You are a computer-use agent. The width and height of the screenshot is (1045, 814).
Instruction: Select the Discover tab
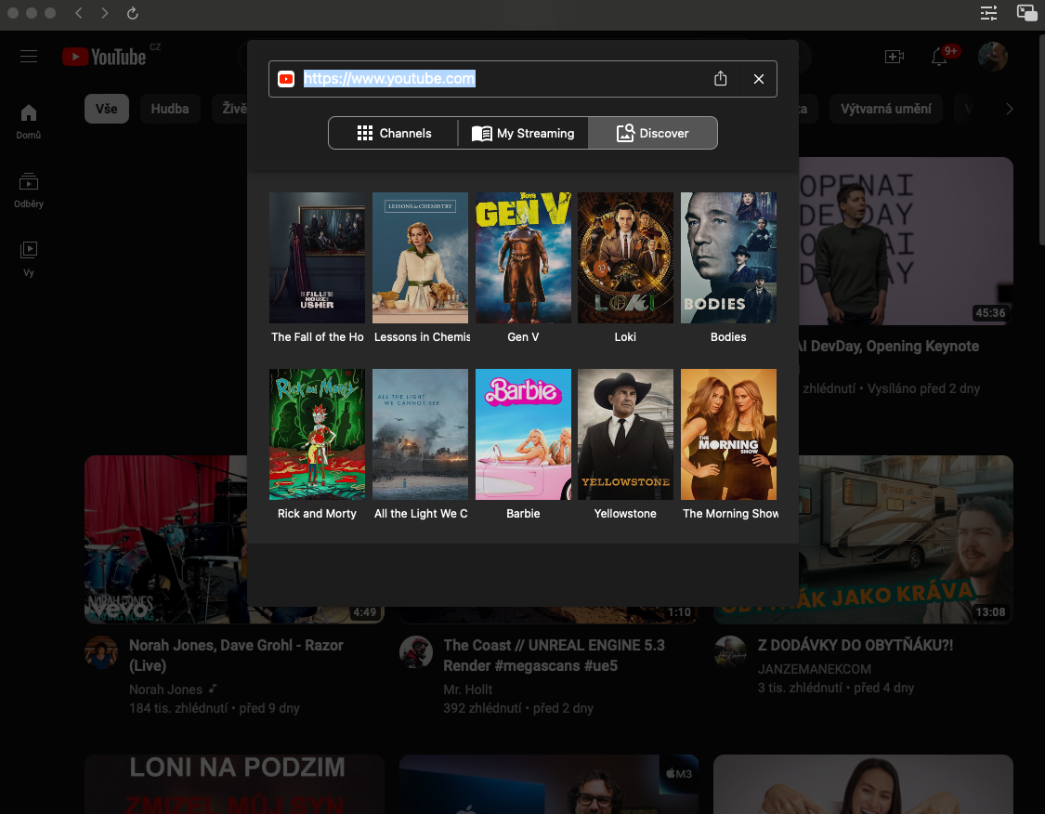(x=652, y=133)
